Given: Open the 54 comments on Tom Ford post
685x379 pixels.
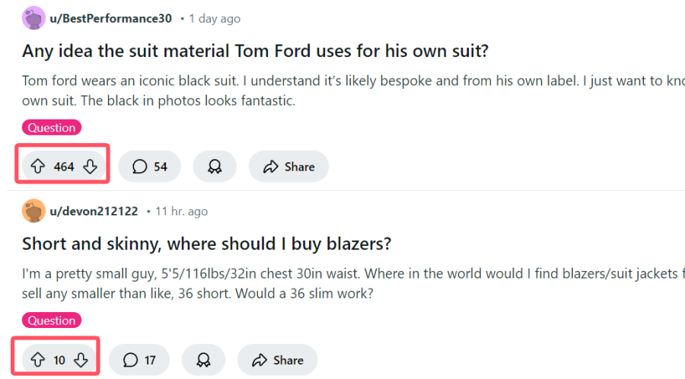Looking at the screenshot, I should (149, 167).
